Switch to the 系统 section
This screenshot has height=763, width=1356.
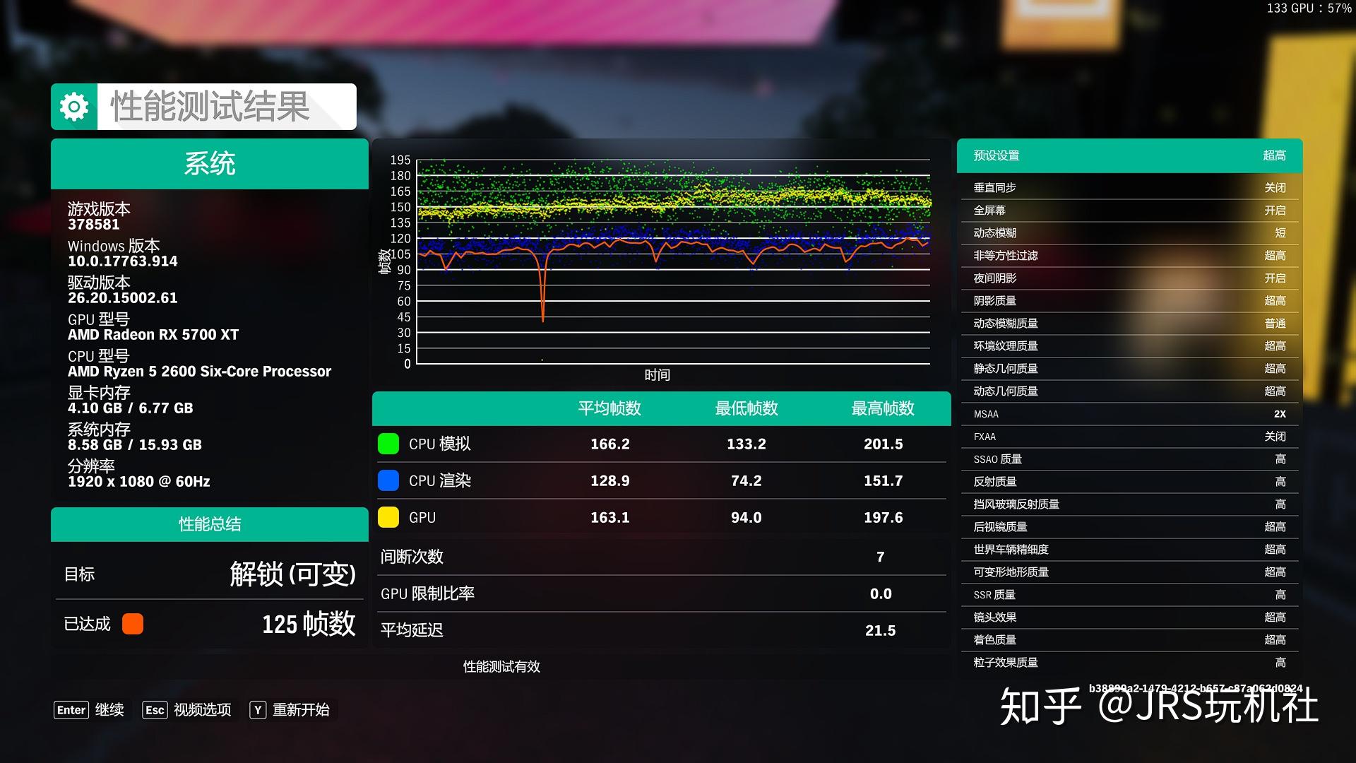point(208,164)
